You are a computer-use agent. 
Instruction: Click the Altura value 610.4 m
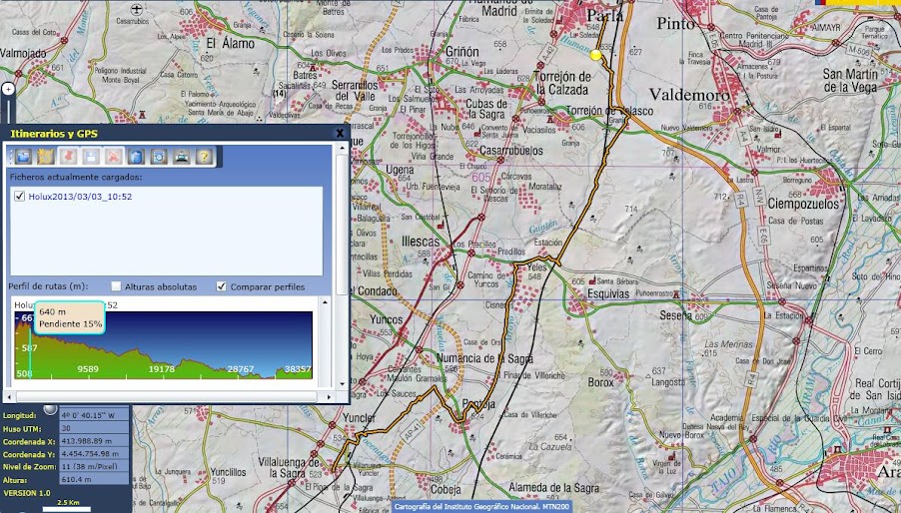pyautogui.click(x=94, y=480)
